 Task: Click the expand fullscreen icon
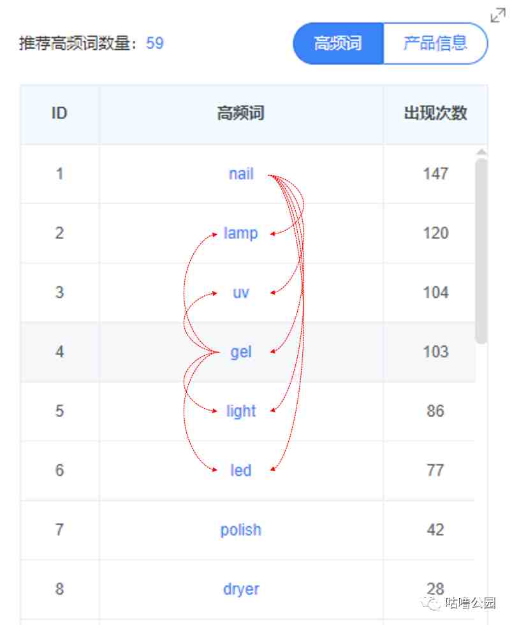tap(498, 15)
